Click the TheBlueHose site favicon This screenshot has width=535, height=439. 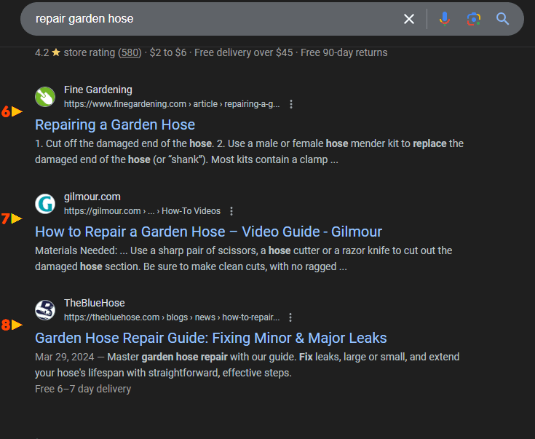tap(45, 310)
